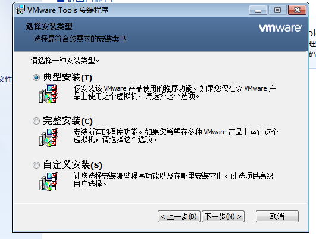
Task: Click the 典型安装(T) label text
Action: coord(67,77)
